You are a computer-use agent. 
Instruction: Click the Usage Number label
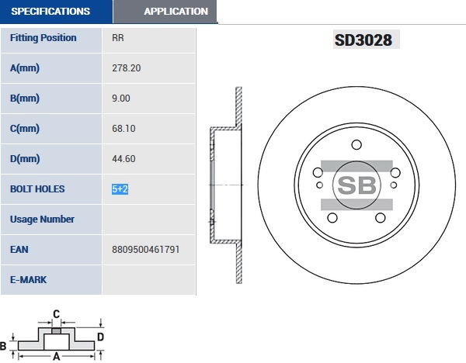pyautogui.click(x=42, y=219)
